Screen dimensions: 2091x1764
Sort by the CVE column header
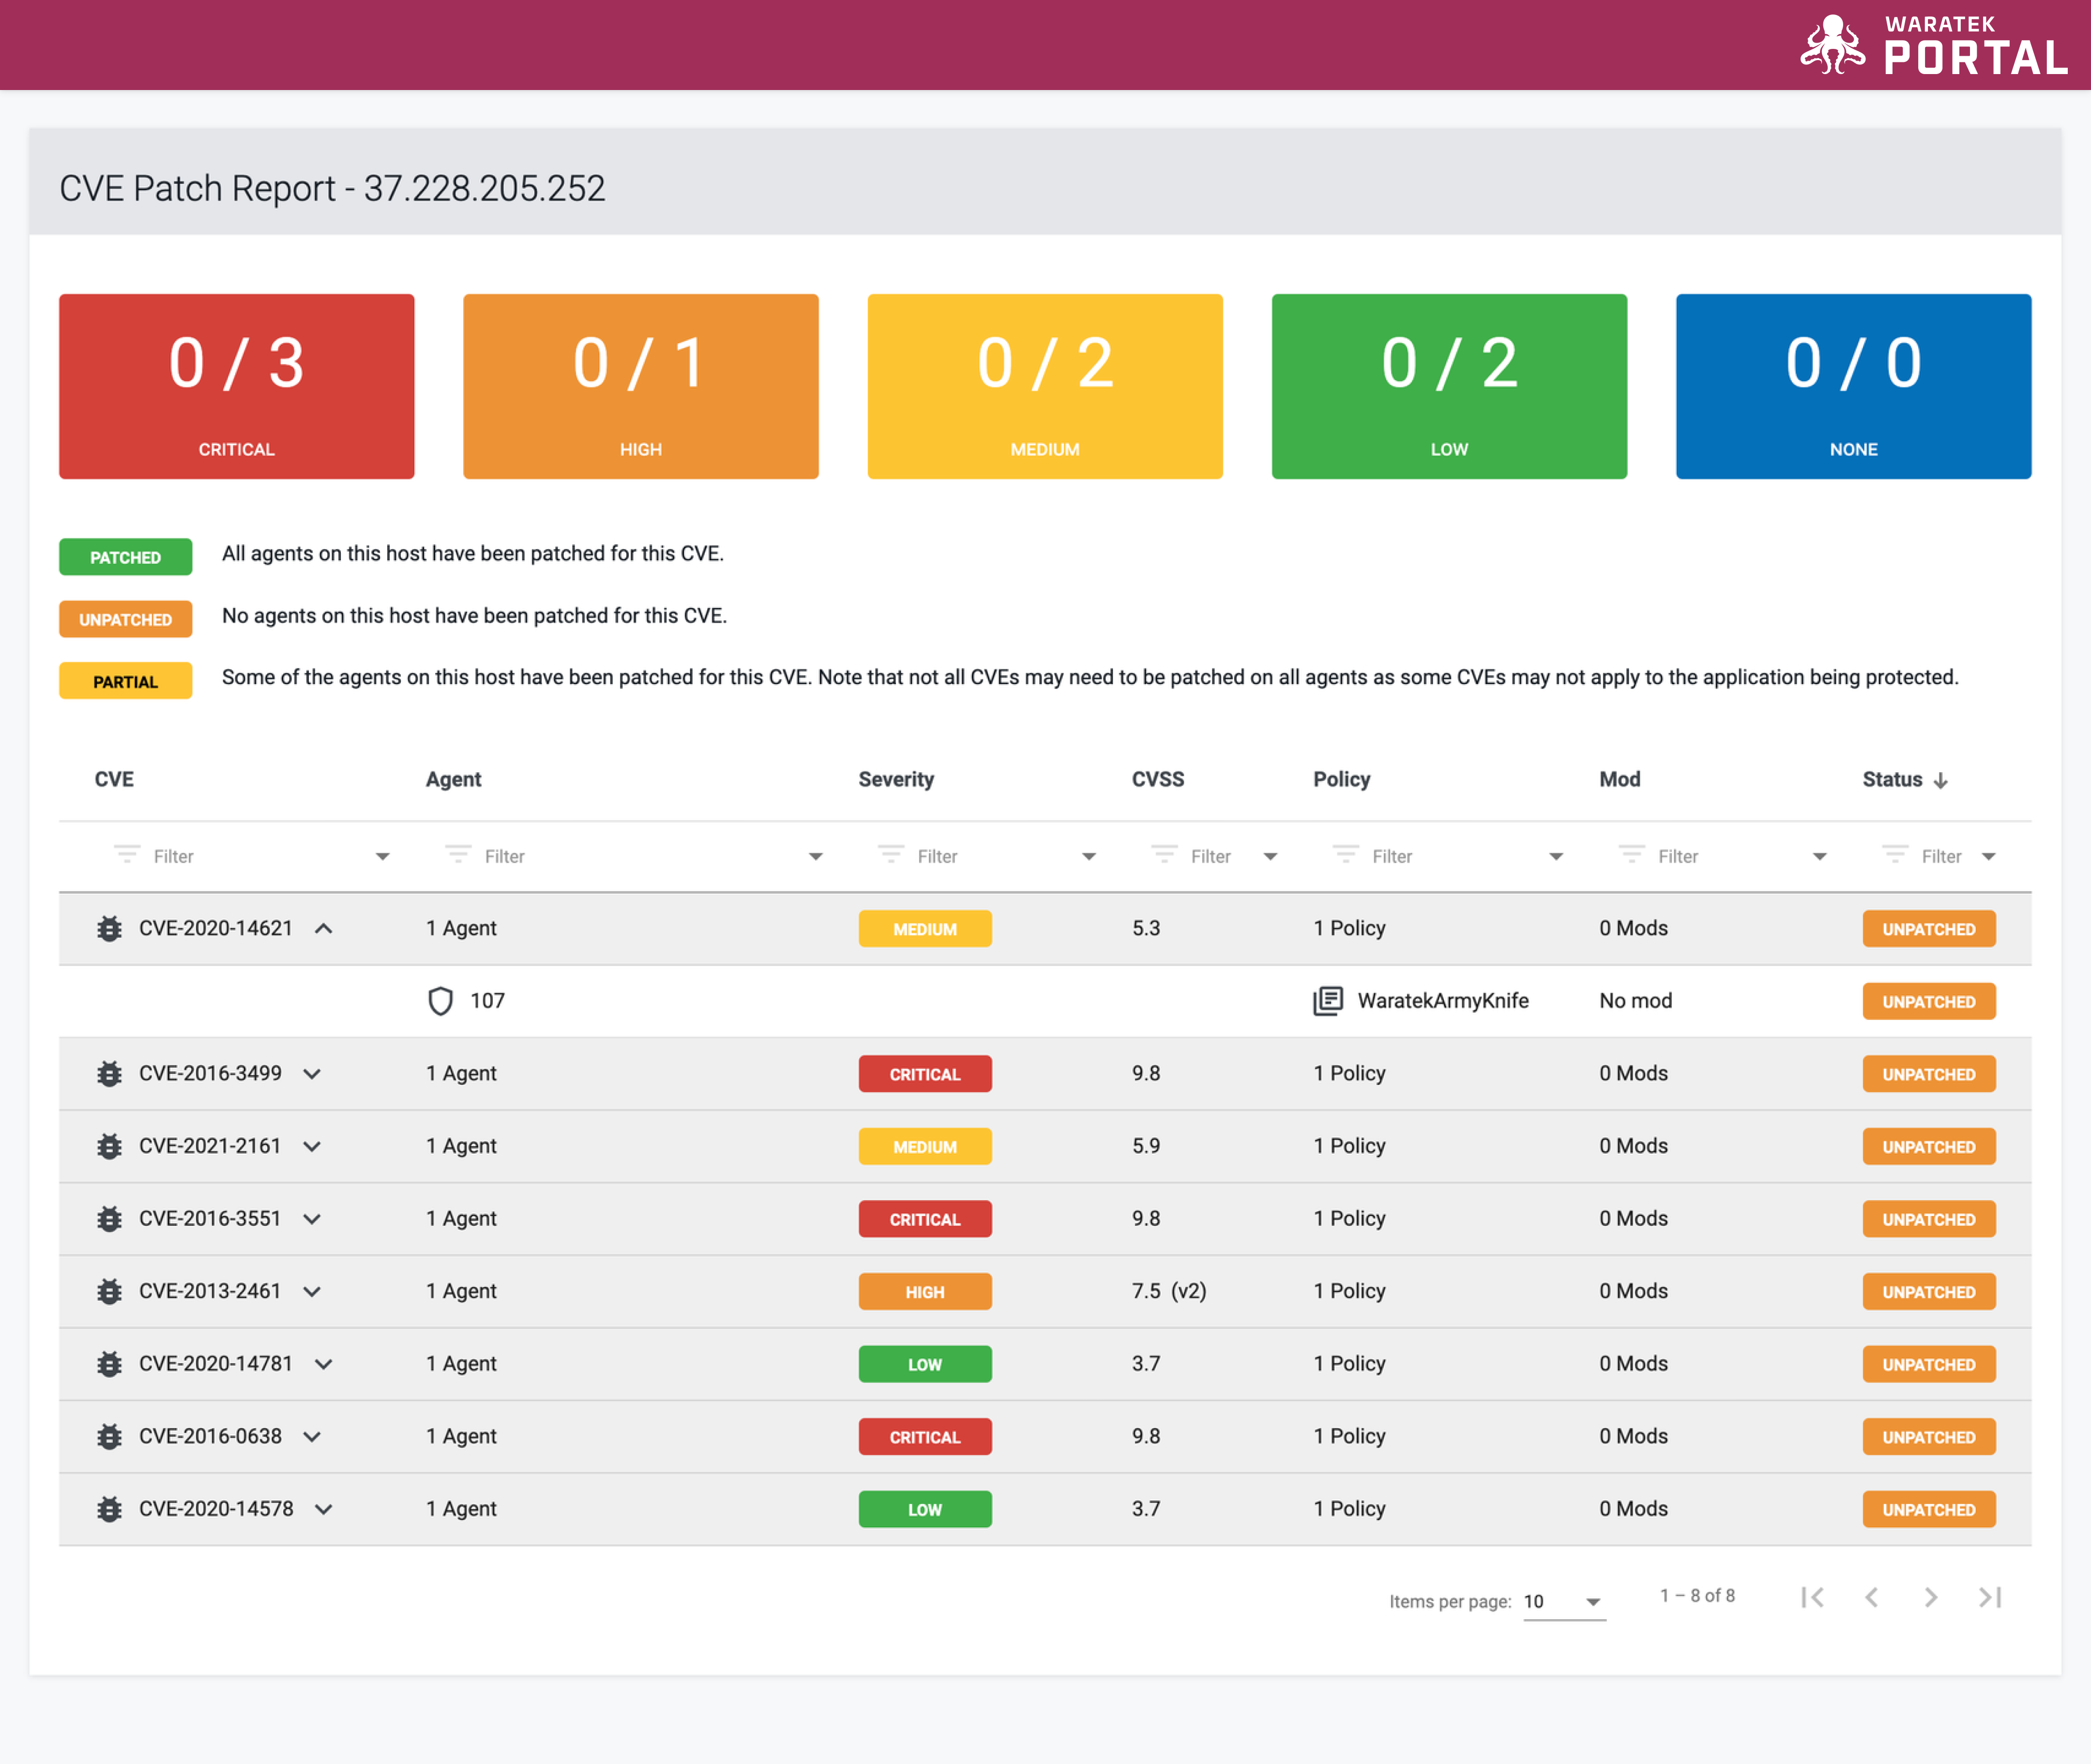pyautogui.click(x=114, y=779)
